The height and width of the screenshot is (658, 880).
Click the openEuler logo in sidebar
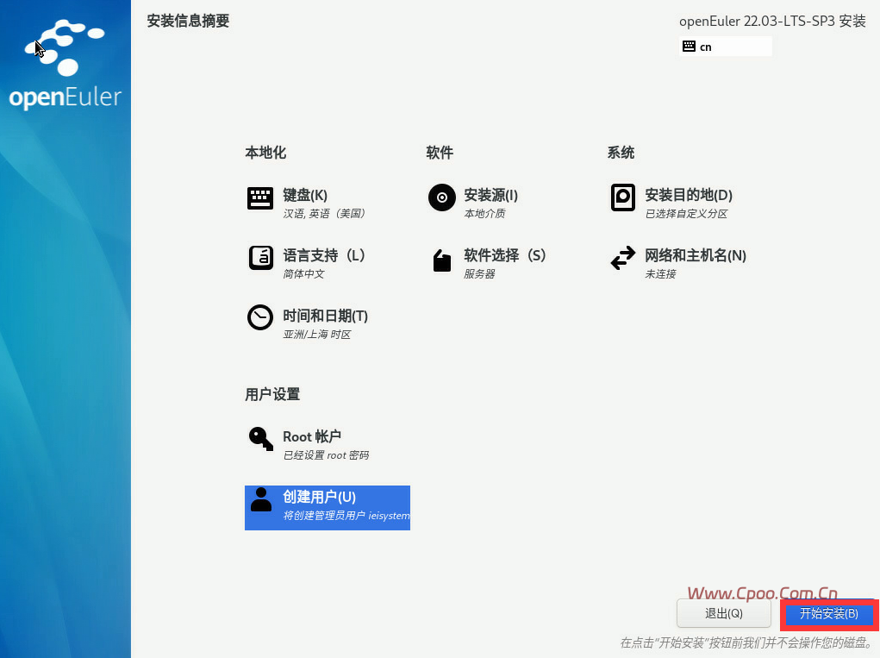(x=66, y=64)
